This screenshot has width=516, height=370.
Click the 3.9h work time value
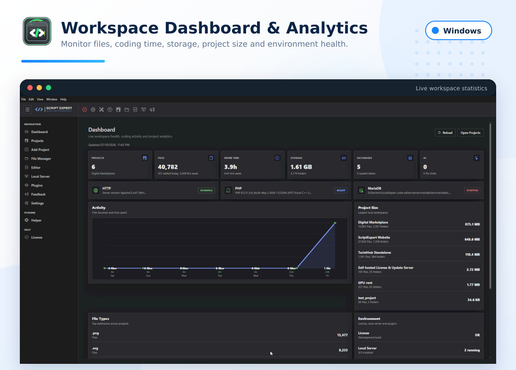(x=231, y=167)
